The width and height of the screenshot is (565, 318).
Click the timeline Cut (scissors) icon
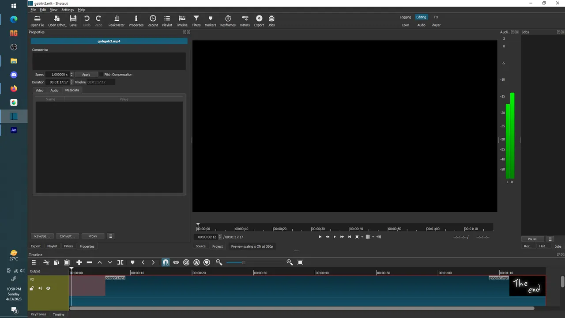[46, 262]
